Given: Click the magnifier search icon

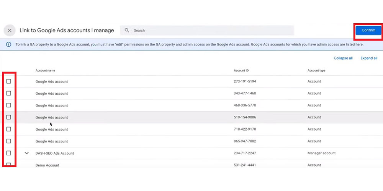Looking at the screenshot, I should point(127,31).
